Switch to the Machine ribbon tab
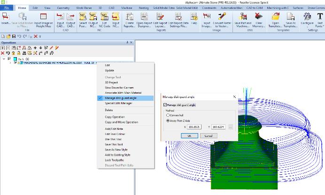This screenshot has width=325, height=195. (127, 8)
